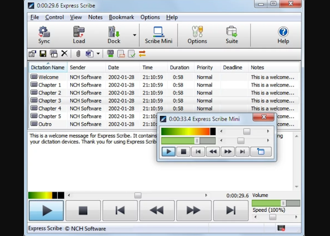This screenshot has width=330, height=236.
Task: Click go to end in Scribe Mini
Action: pos(242,151)
